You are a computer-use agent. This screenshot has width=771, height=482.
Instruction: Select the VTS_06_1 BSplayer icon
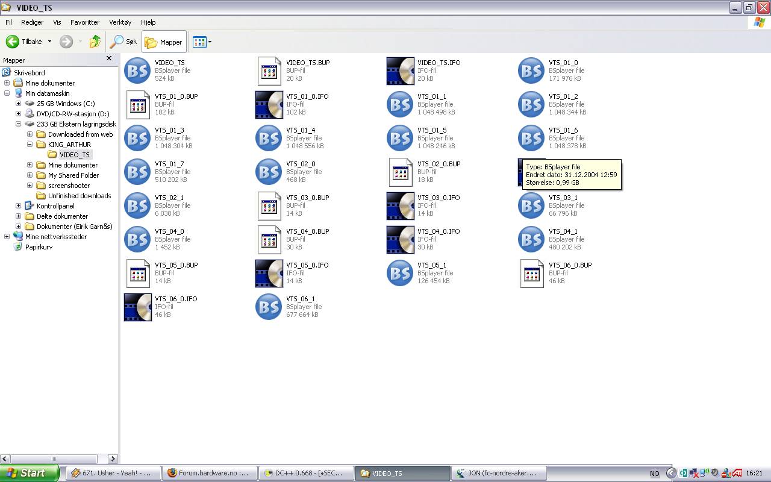click(269, 307)
